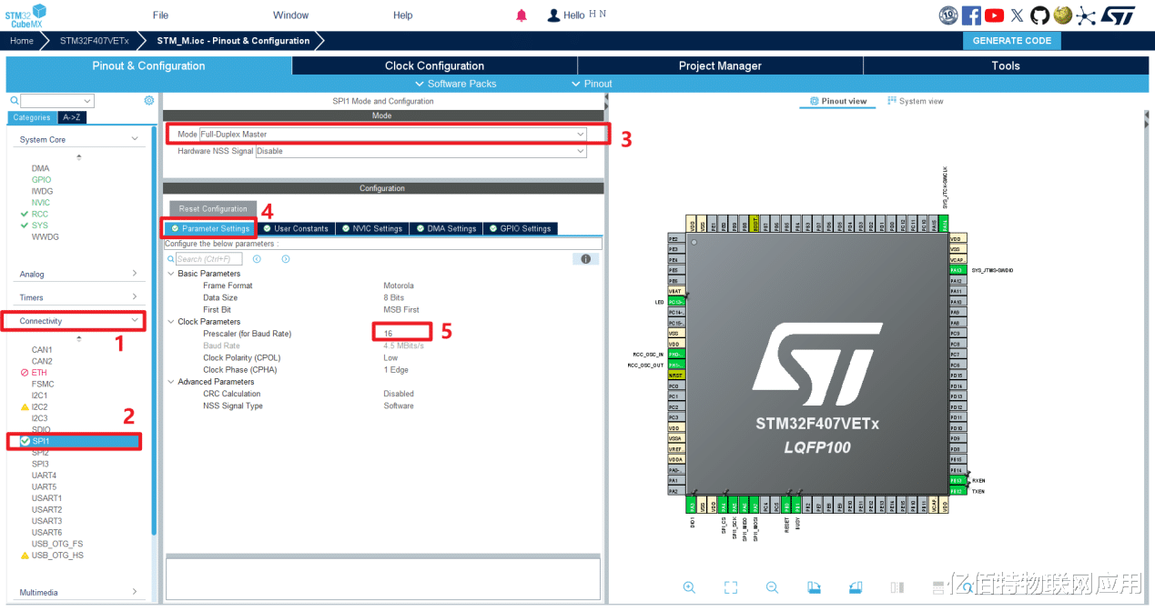The image size is (1155, 611).
Task: Expand the Analog category
Action: [x=135, y=274]
